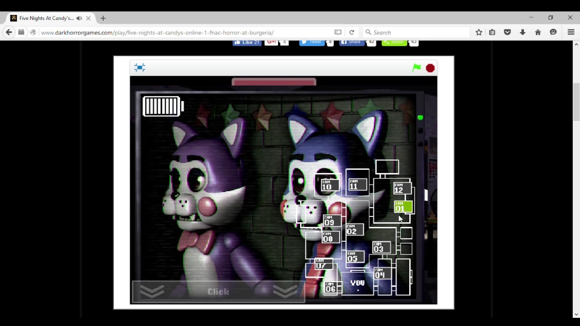
Task: Click the page identity icon left of globe
Action: pos(21,32)
